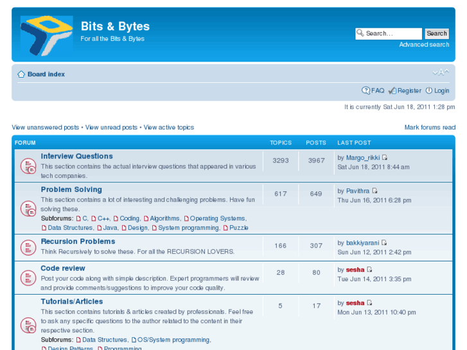Open the Algorithms subforum link
This screenshot has height=350, width=467.
(x=164, y=218)
